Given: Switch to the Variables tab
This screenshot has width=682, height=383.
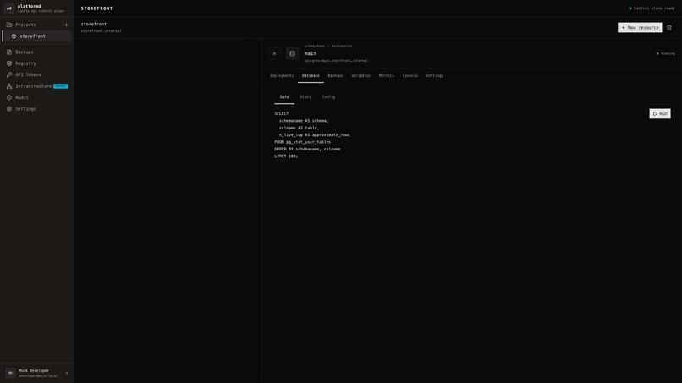Looking at the screenshot, I should pyautogui.click(x=361, y=75).
